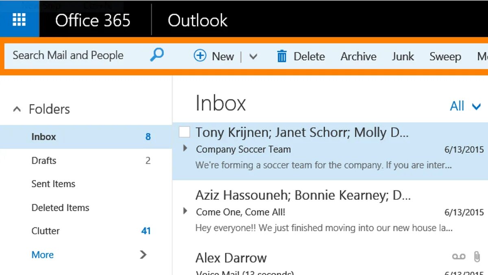Open the New dropdown arrow

tap(253, 56)
